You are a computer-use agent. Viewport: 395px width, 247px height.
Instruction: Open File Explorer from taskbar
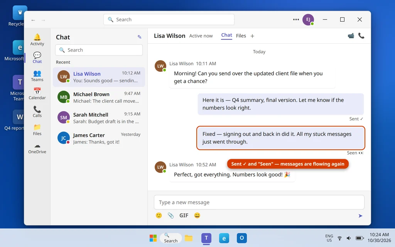[x=188, y=238]
